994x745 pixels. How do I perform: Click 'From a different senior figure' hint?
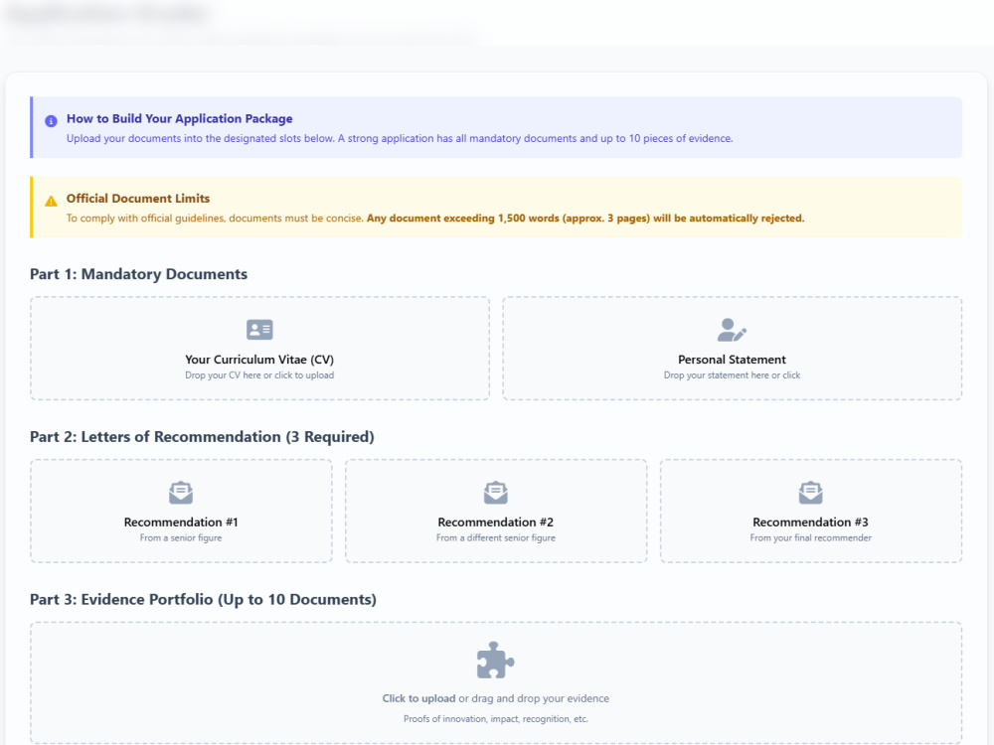tap(496, 537)
